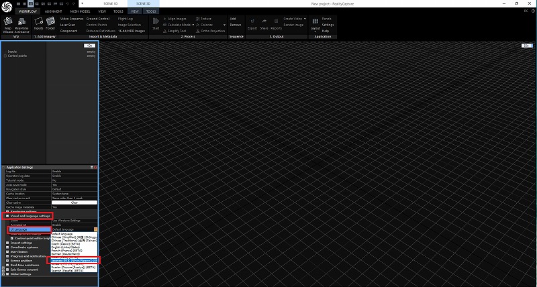Pin the Application Settings panel

tap(92, 167)
